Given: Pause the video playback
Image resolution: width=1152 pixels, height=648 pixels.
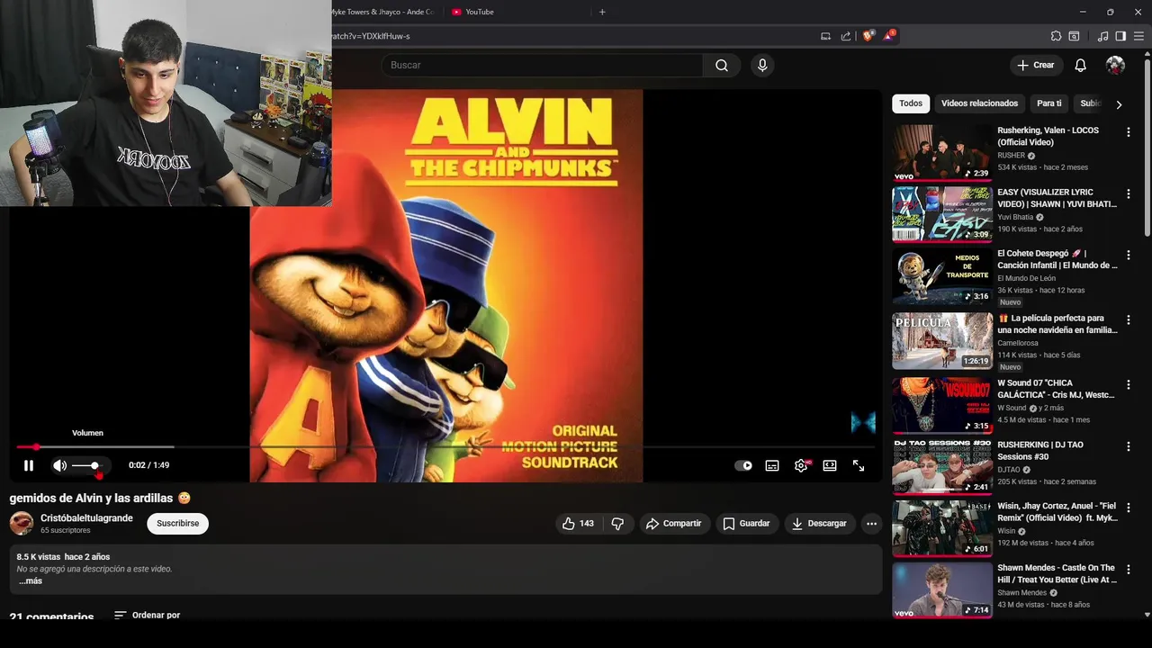Looking at the screenshot, I should tap(28, 465).
